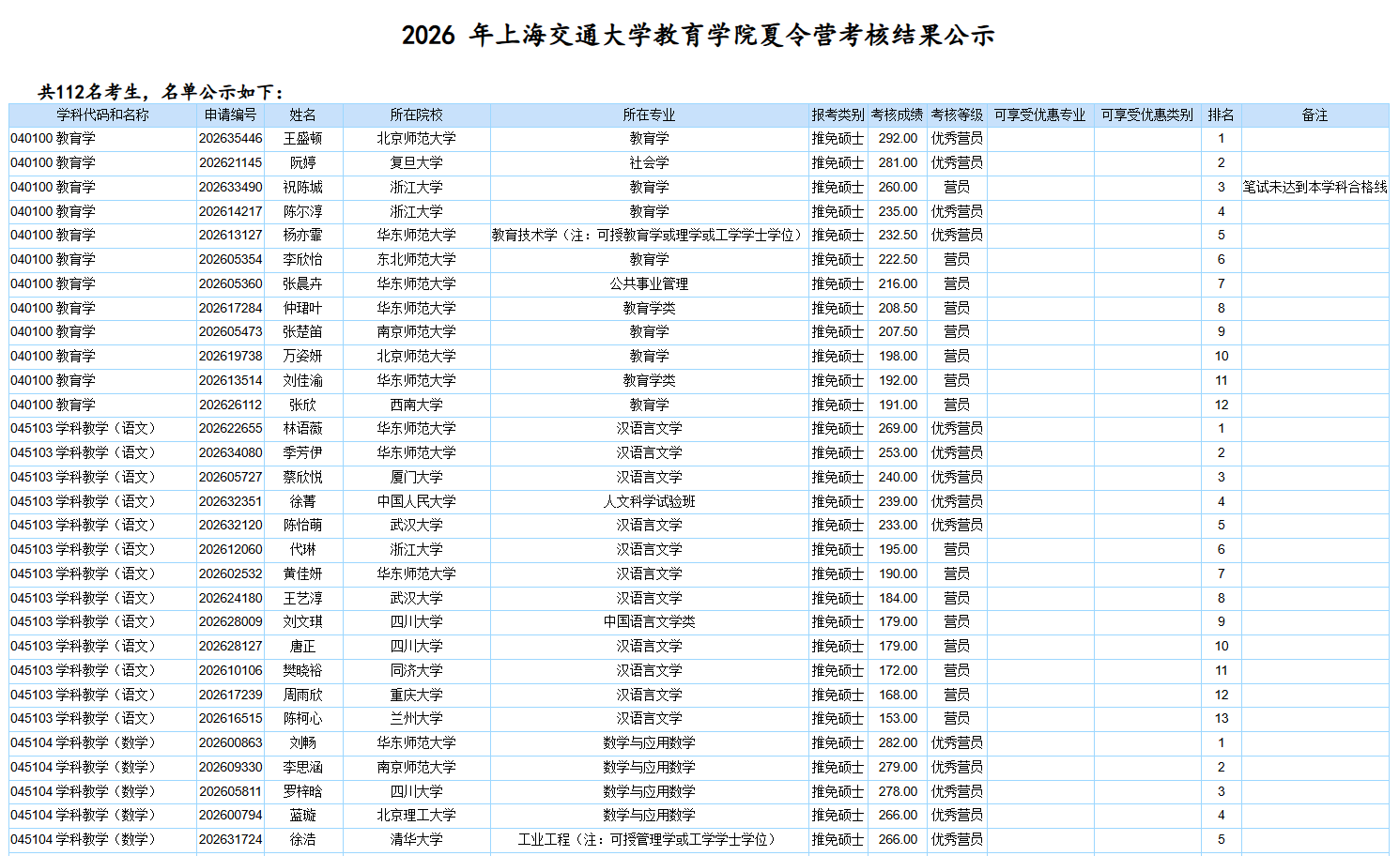Click the 社会学 major cell
Image resolution: width=1399 pixels, height=856 pixels.
649,162
